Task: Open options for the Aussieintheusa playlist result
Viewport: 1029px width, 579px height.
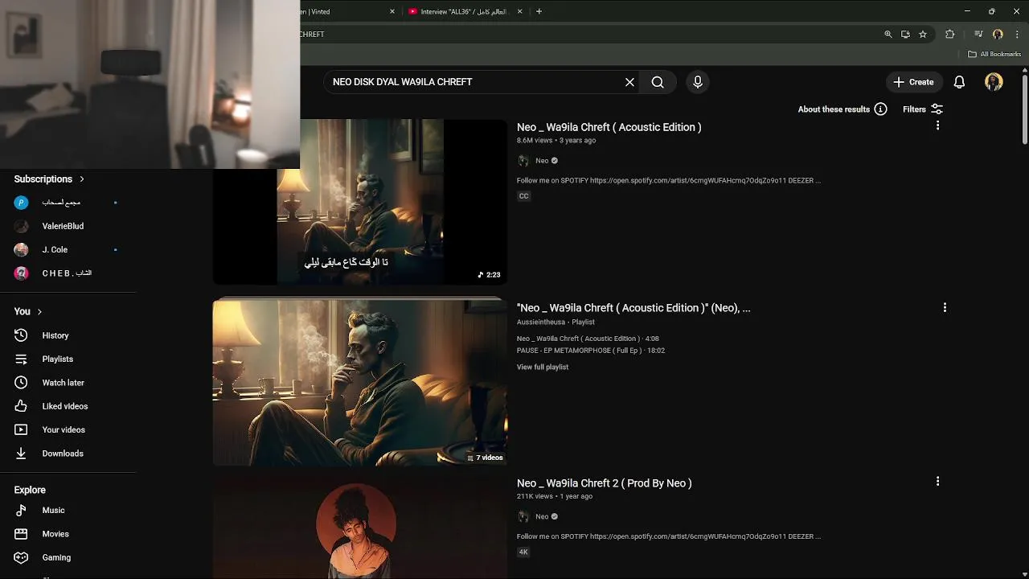Action: click(945, 307)
